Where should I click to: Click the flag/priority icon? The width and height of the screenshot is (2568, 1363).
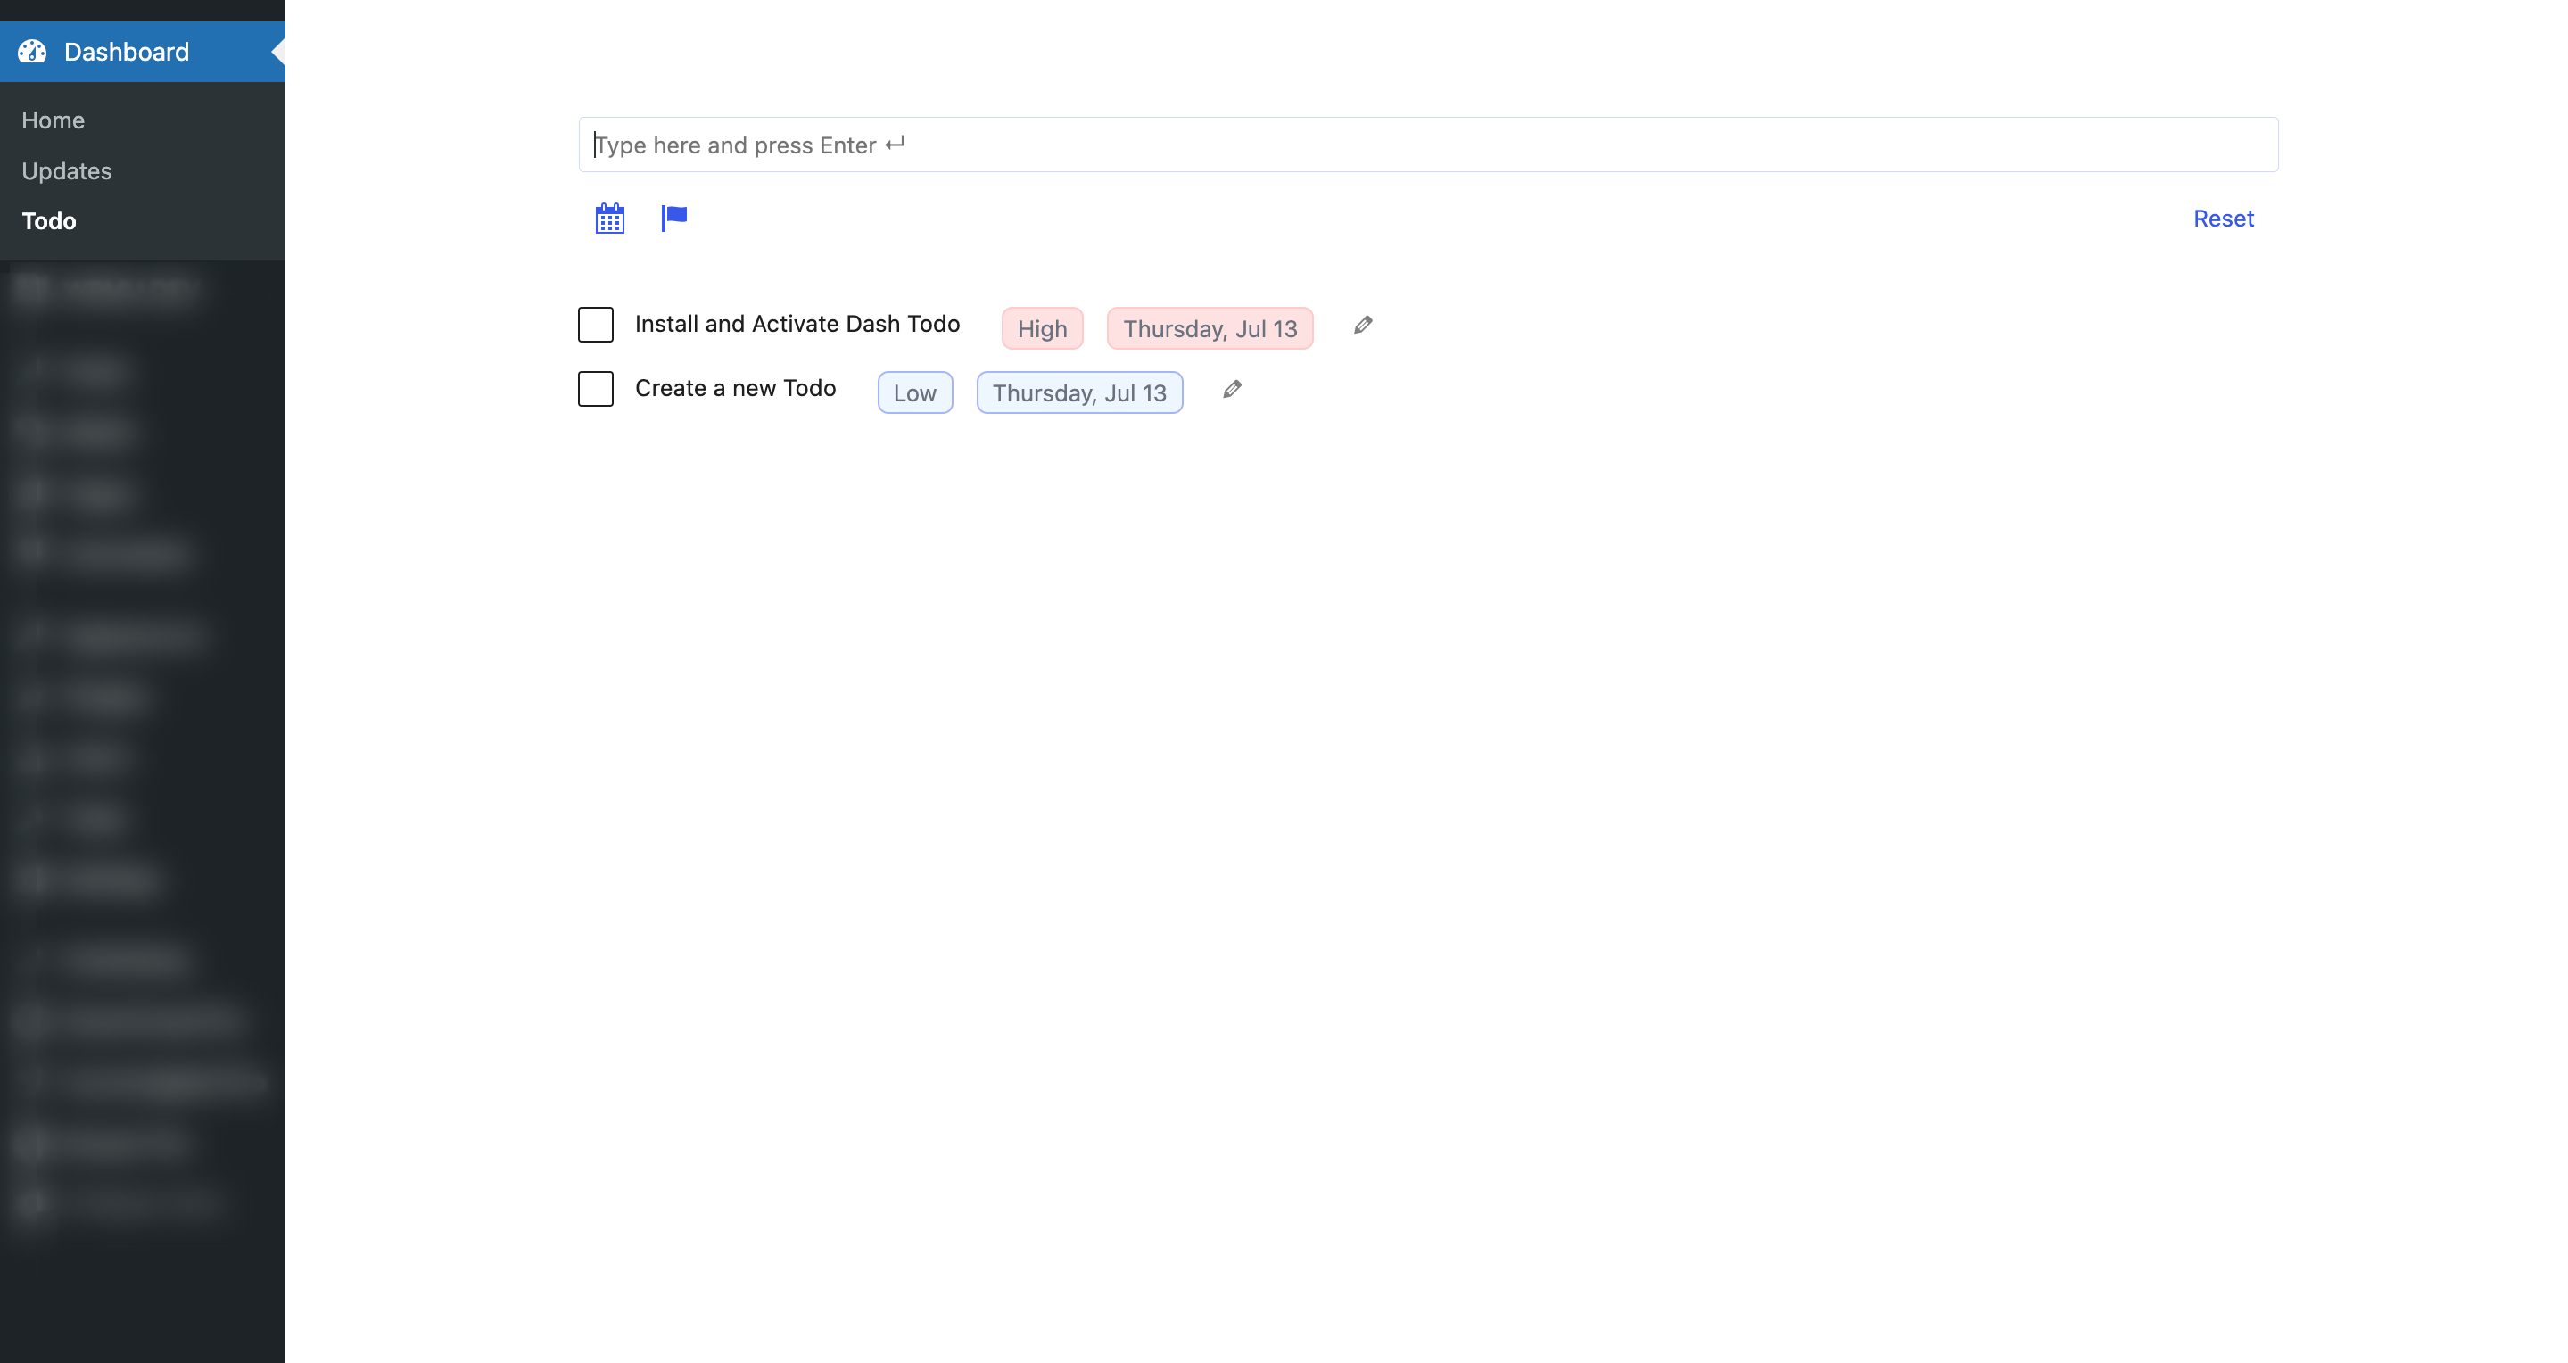pyautogui.click(x=673, y=216)
